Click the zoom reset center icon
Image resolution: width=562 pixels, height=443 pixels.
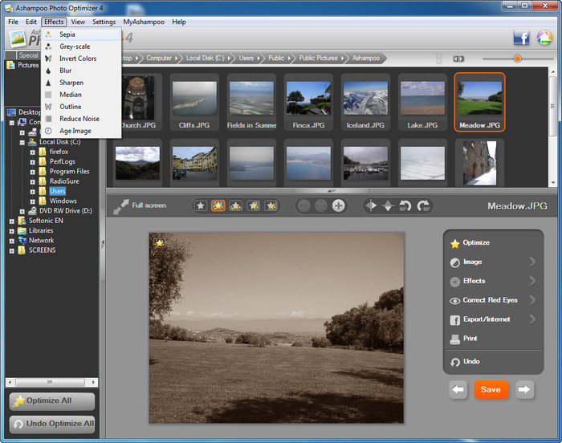(x=321, y=205)
